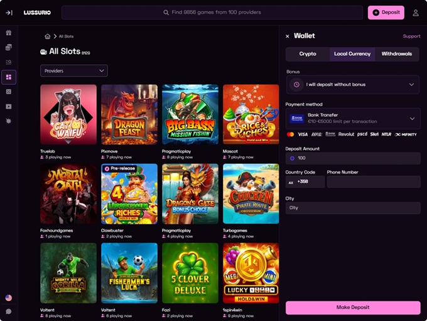
Task: Open Fisherman's Luck game thumbnail
Action: click(x=129, y=273)
